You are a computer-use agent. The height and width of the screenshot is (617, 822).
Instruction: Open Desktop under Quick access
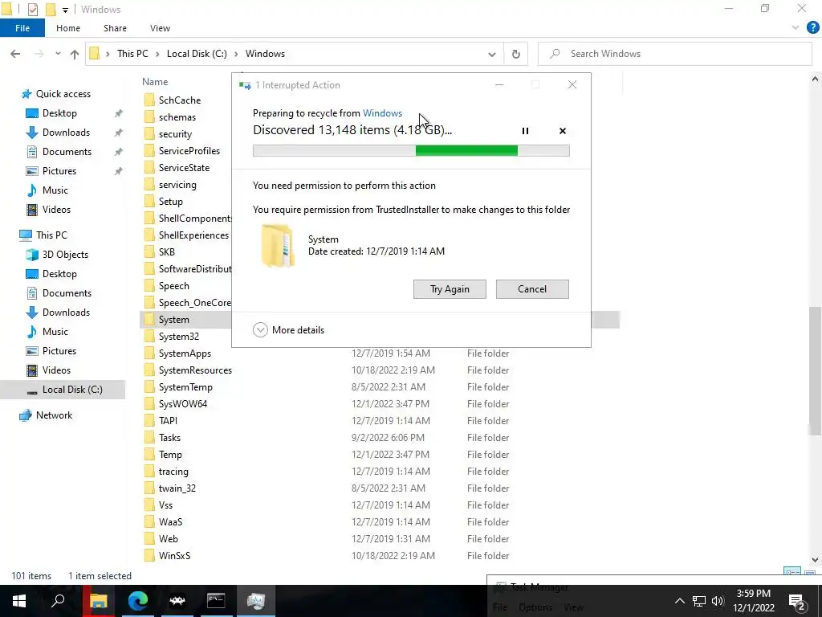click(59, 113)
